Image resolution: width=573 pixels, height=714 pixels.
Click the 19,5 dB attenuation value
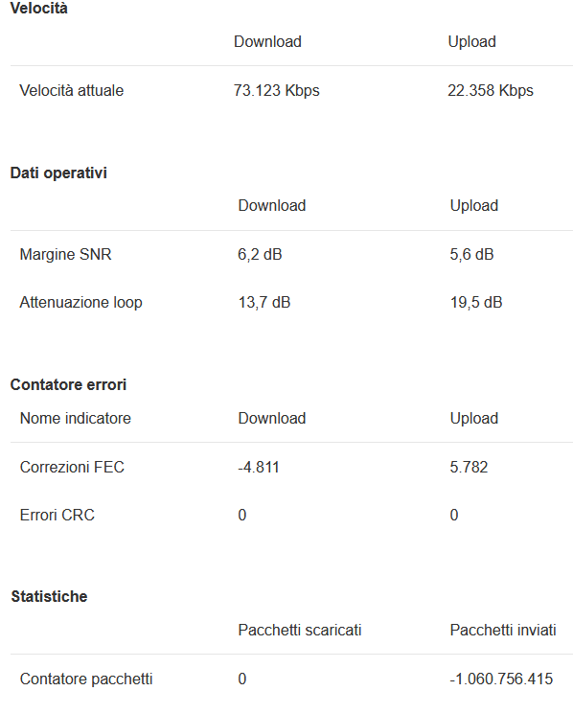[x=476, y=302]
